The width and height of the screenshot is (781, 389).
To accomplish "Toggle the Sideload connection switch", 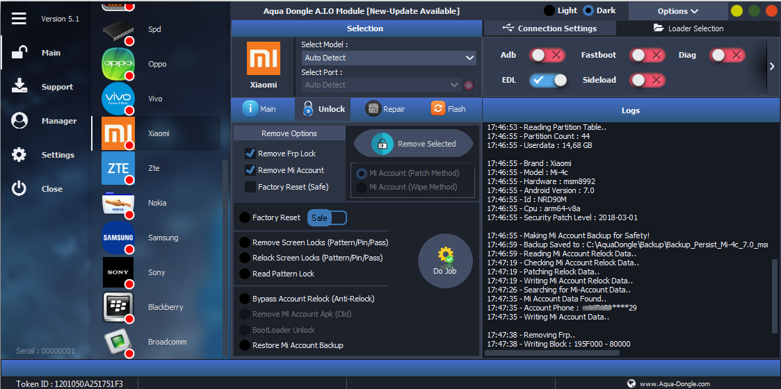I will click(x=647, y=80).
